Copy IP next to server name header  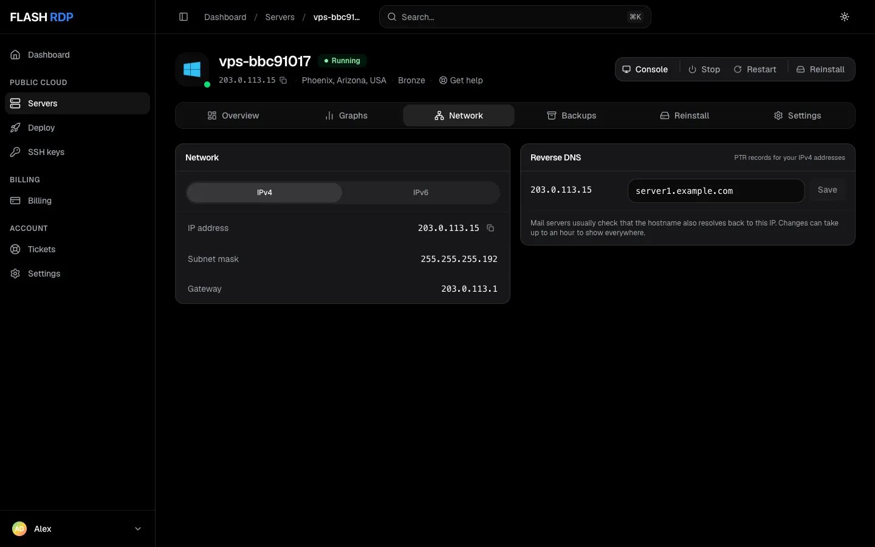tap(283, 80)
